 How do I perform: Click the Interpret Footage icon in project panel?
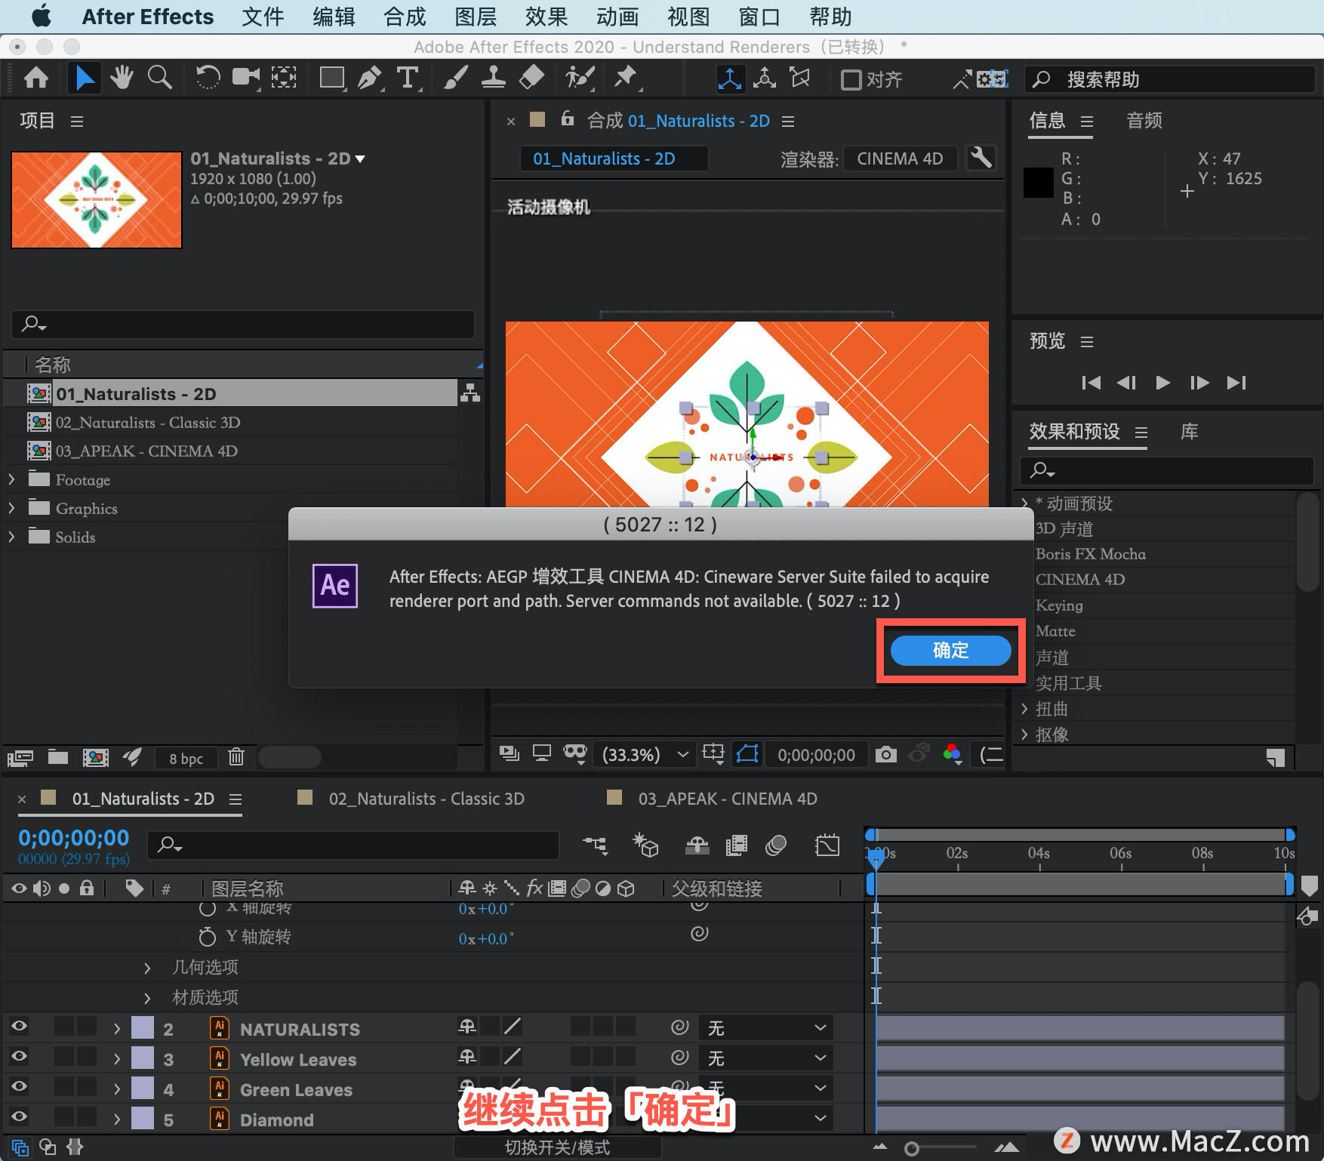click(20, 757)
